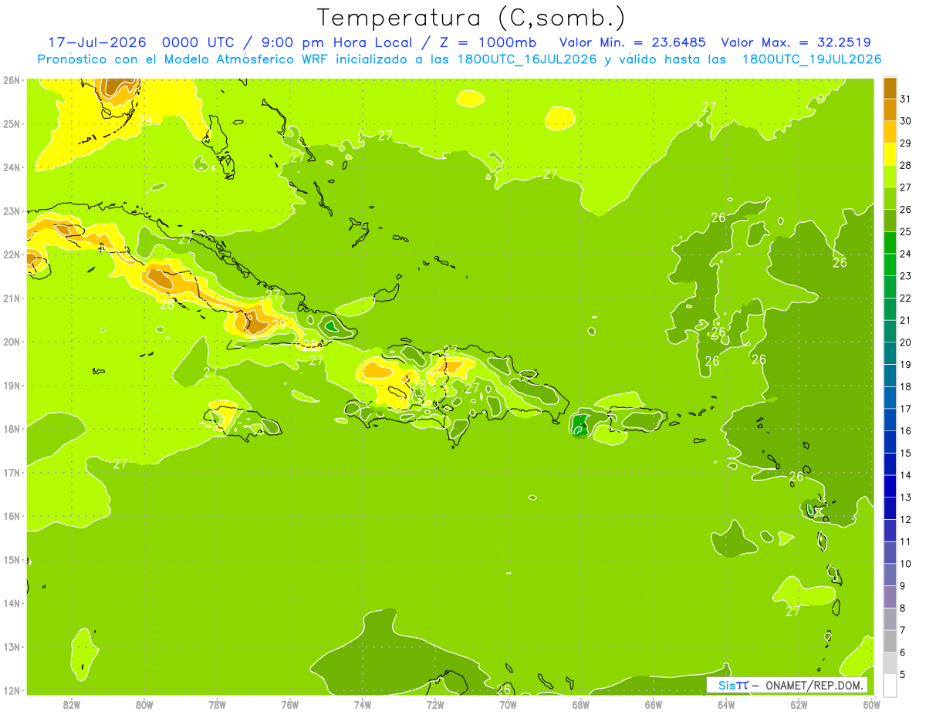Screen dimensions: 926x715
Task: Click initialization time "1800UTC_16JUL2026"
Action: (526, 59)
